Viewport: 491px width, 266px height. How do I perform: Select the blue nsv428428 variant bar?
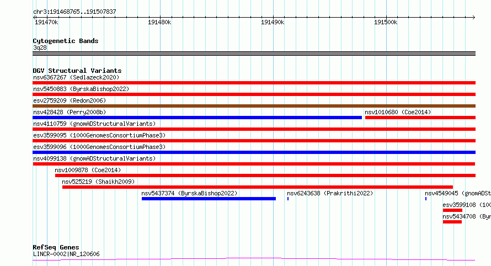[x=198, y=118]
